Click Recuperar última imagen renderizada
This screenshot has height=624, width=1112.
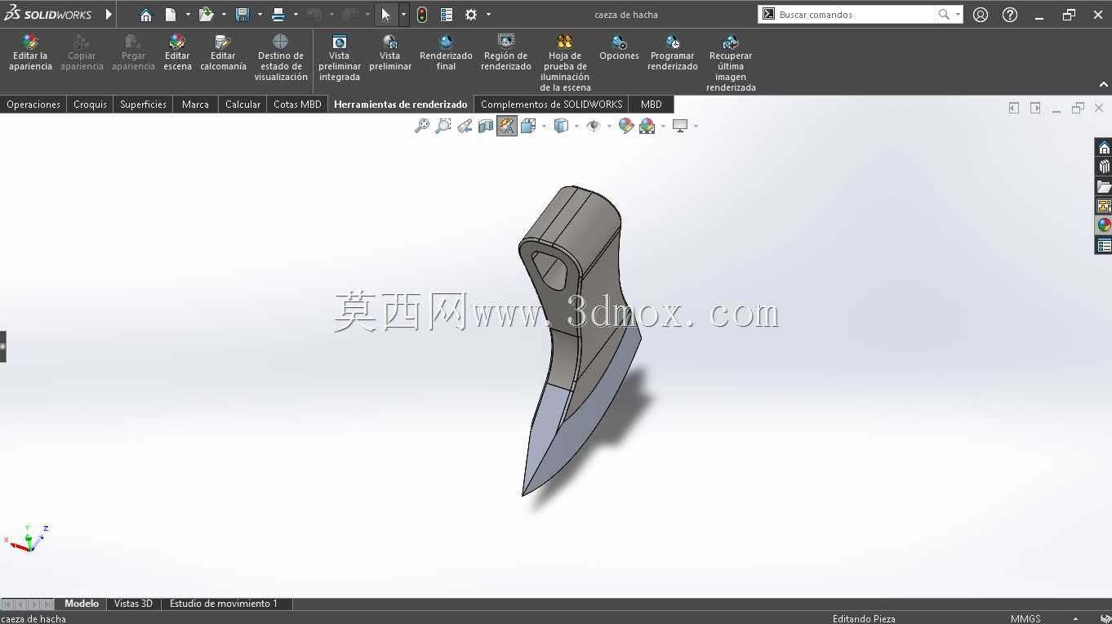pos(731,63)
